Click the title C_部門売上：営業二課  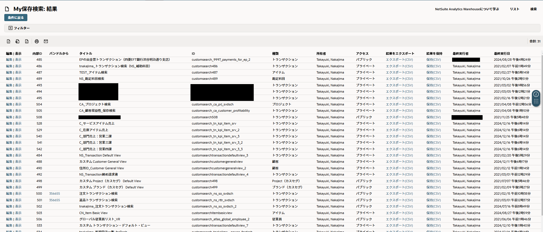click(95, 136)
